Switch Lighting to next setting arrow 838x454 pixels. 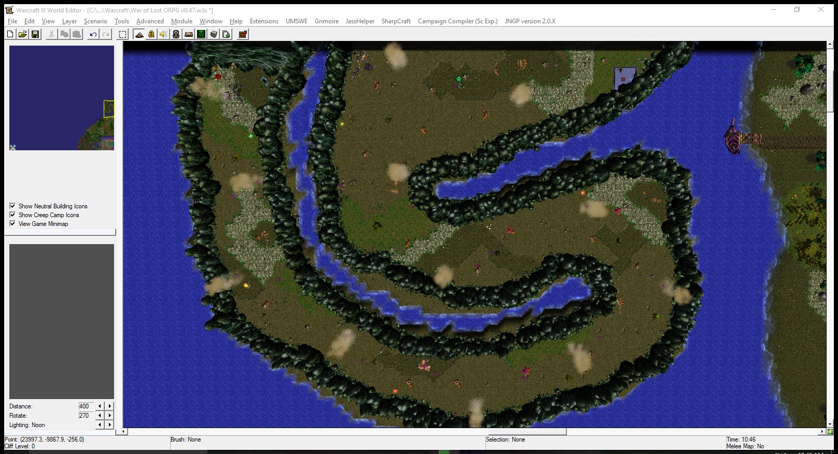coord(109,425)
